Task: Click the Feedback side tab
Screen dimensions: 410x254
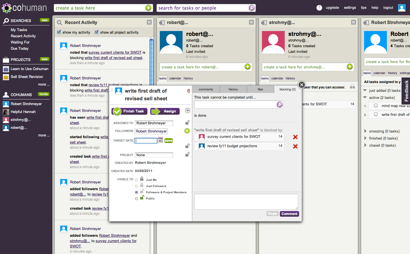Action: (406, 91)
